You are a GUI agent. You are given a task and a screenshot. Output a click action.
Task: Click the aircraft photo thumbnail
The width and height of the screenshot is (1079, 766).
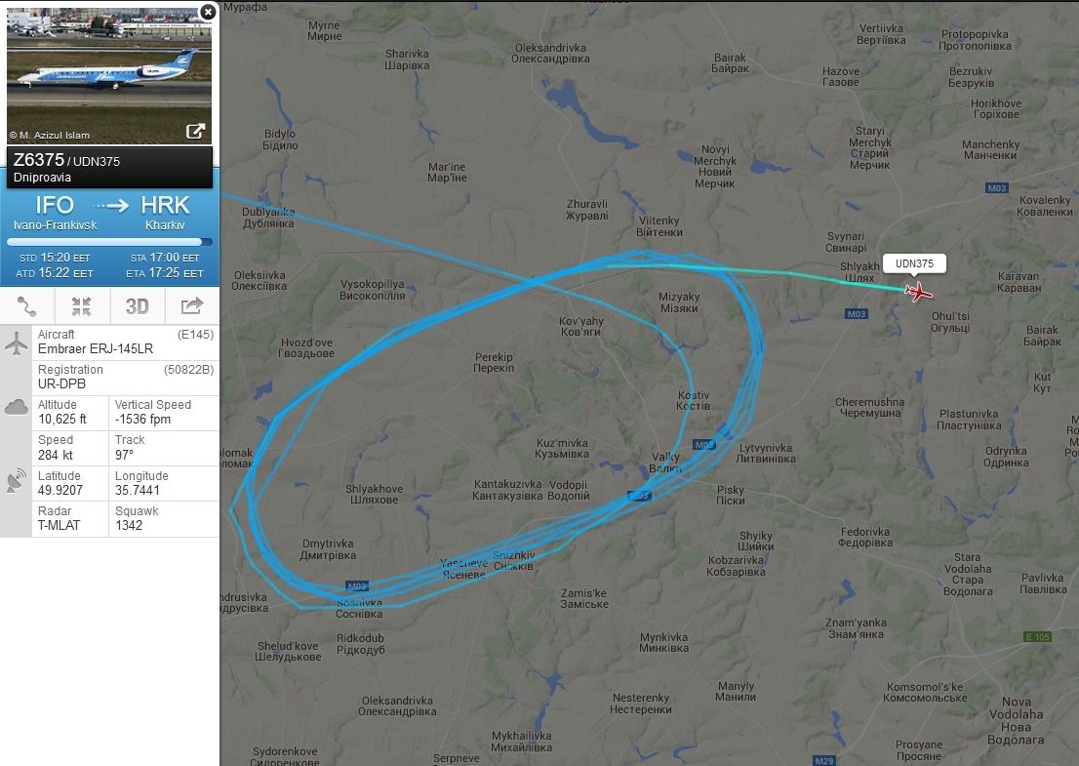[109, 75]
